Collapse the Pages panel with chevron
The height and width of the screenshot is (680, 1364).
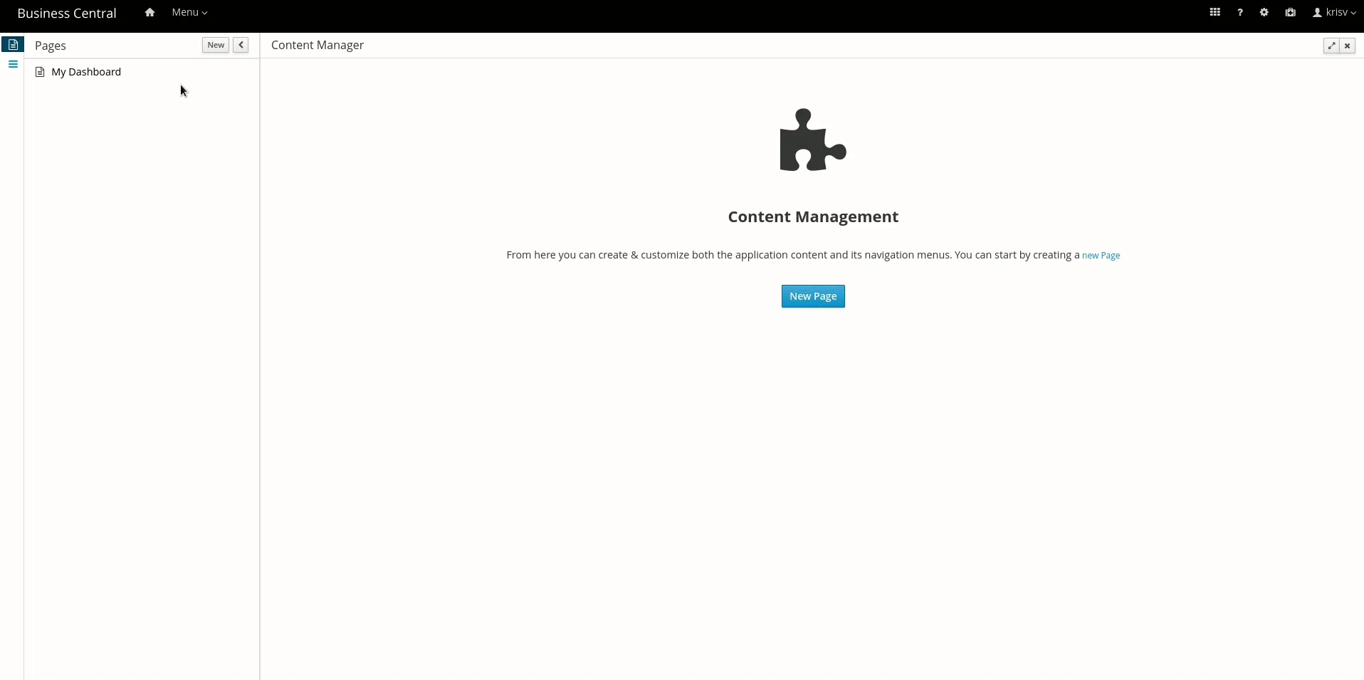[x=241, y=45]
